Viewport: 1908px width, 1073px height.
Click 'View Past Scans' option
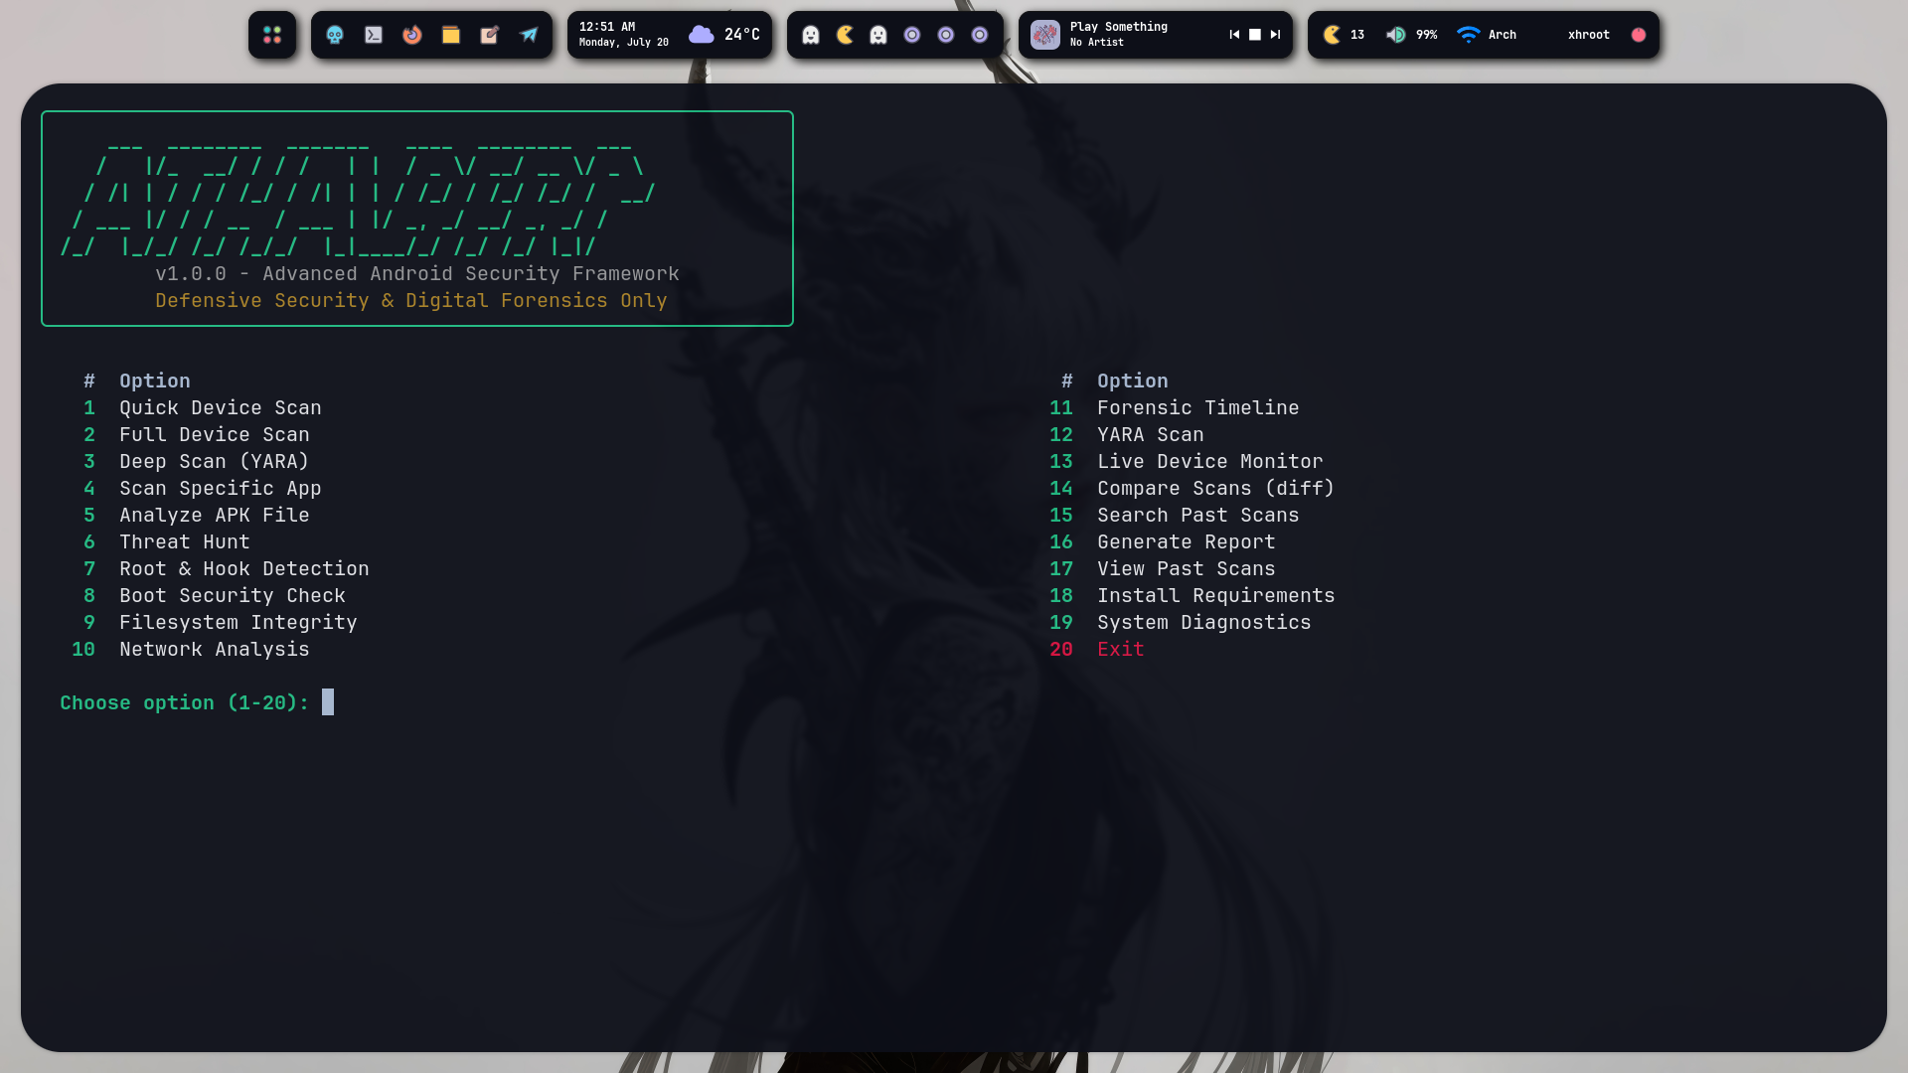pyautogui.click(x=1187, y=569)
